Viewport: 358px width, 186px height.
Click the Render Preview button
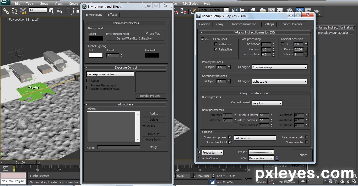click(x=150, y=96)
